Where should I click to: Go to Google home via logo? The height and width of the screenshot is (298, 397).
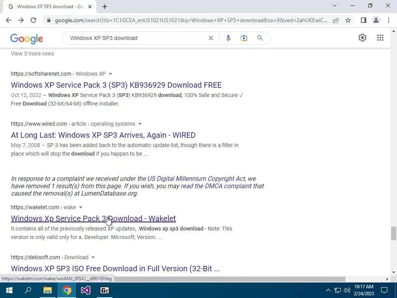pyautogui.click(x=27, y=39)
